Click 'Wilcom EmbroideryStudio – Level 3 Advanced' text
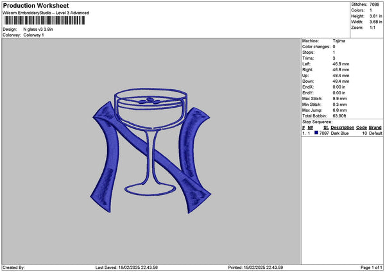Screen dimensions: 385x272 click(46, 13)
